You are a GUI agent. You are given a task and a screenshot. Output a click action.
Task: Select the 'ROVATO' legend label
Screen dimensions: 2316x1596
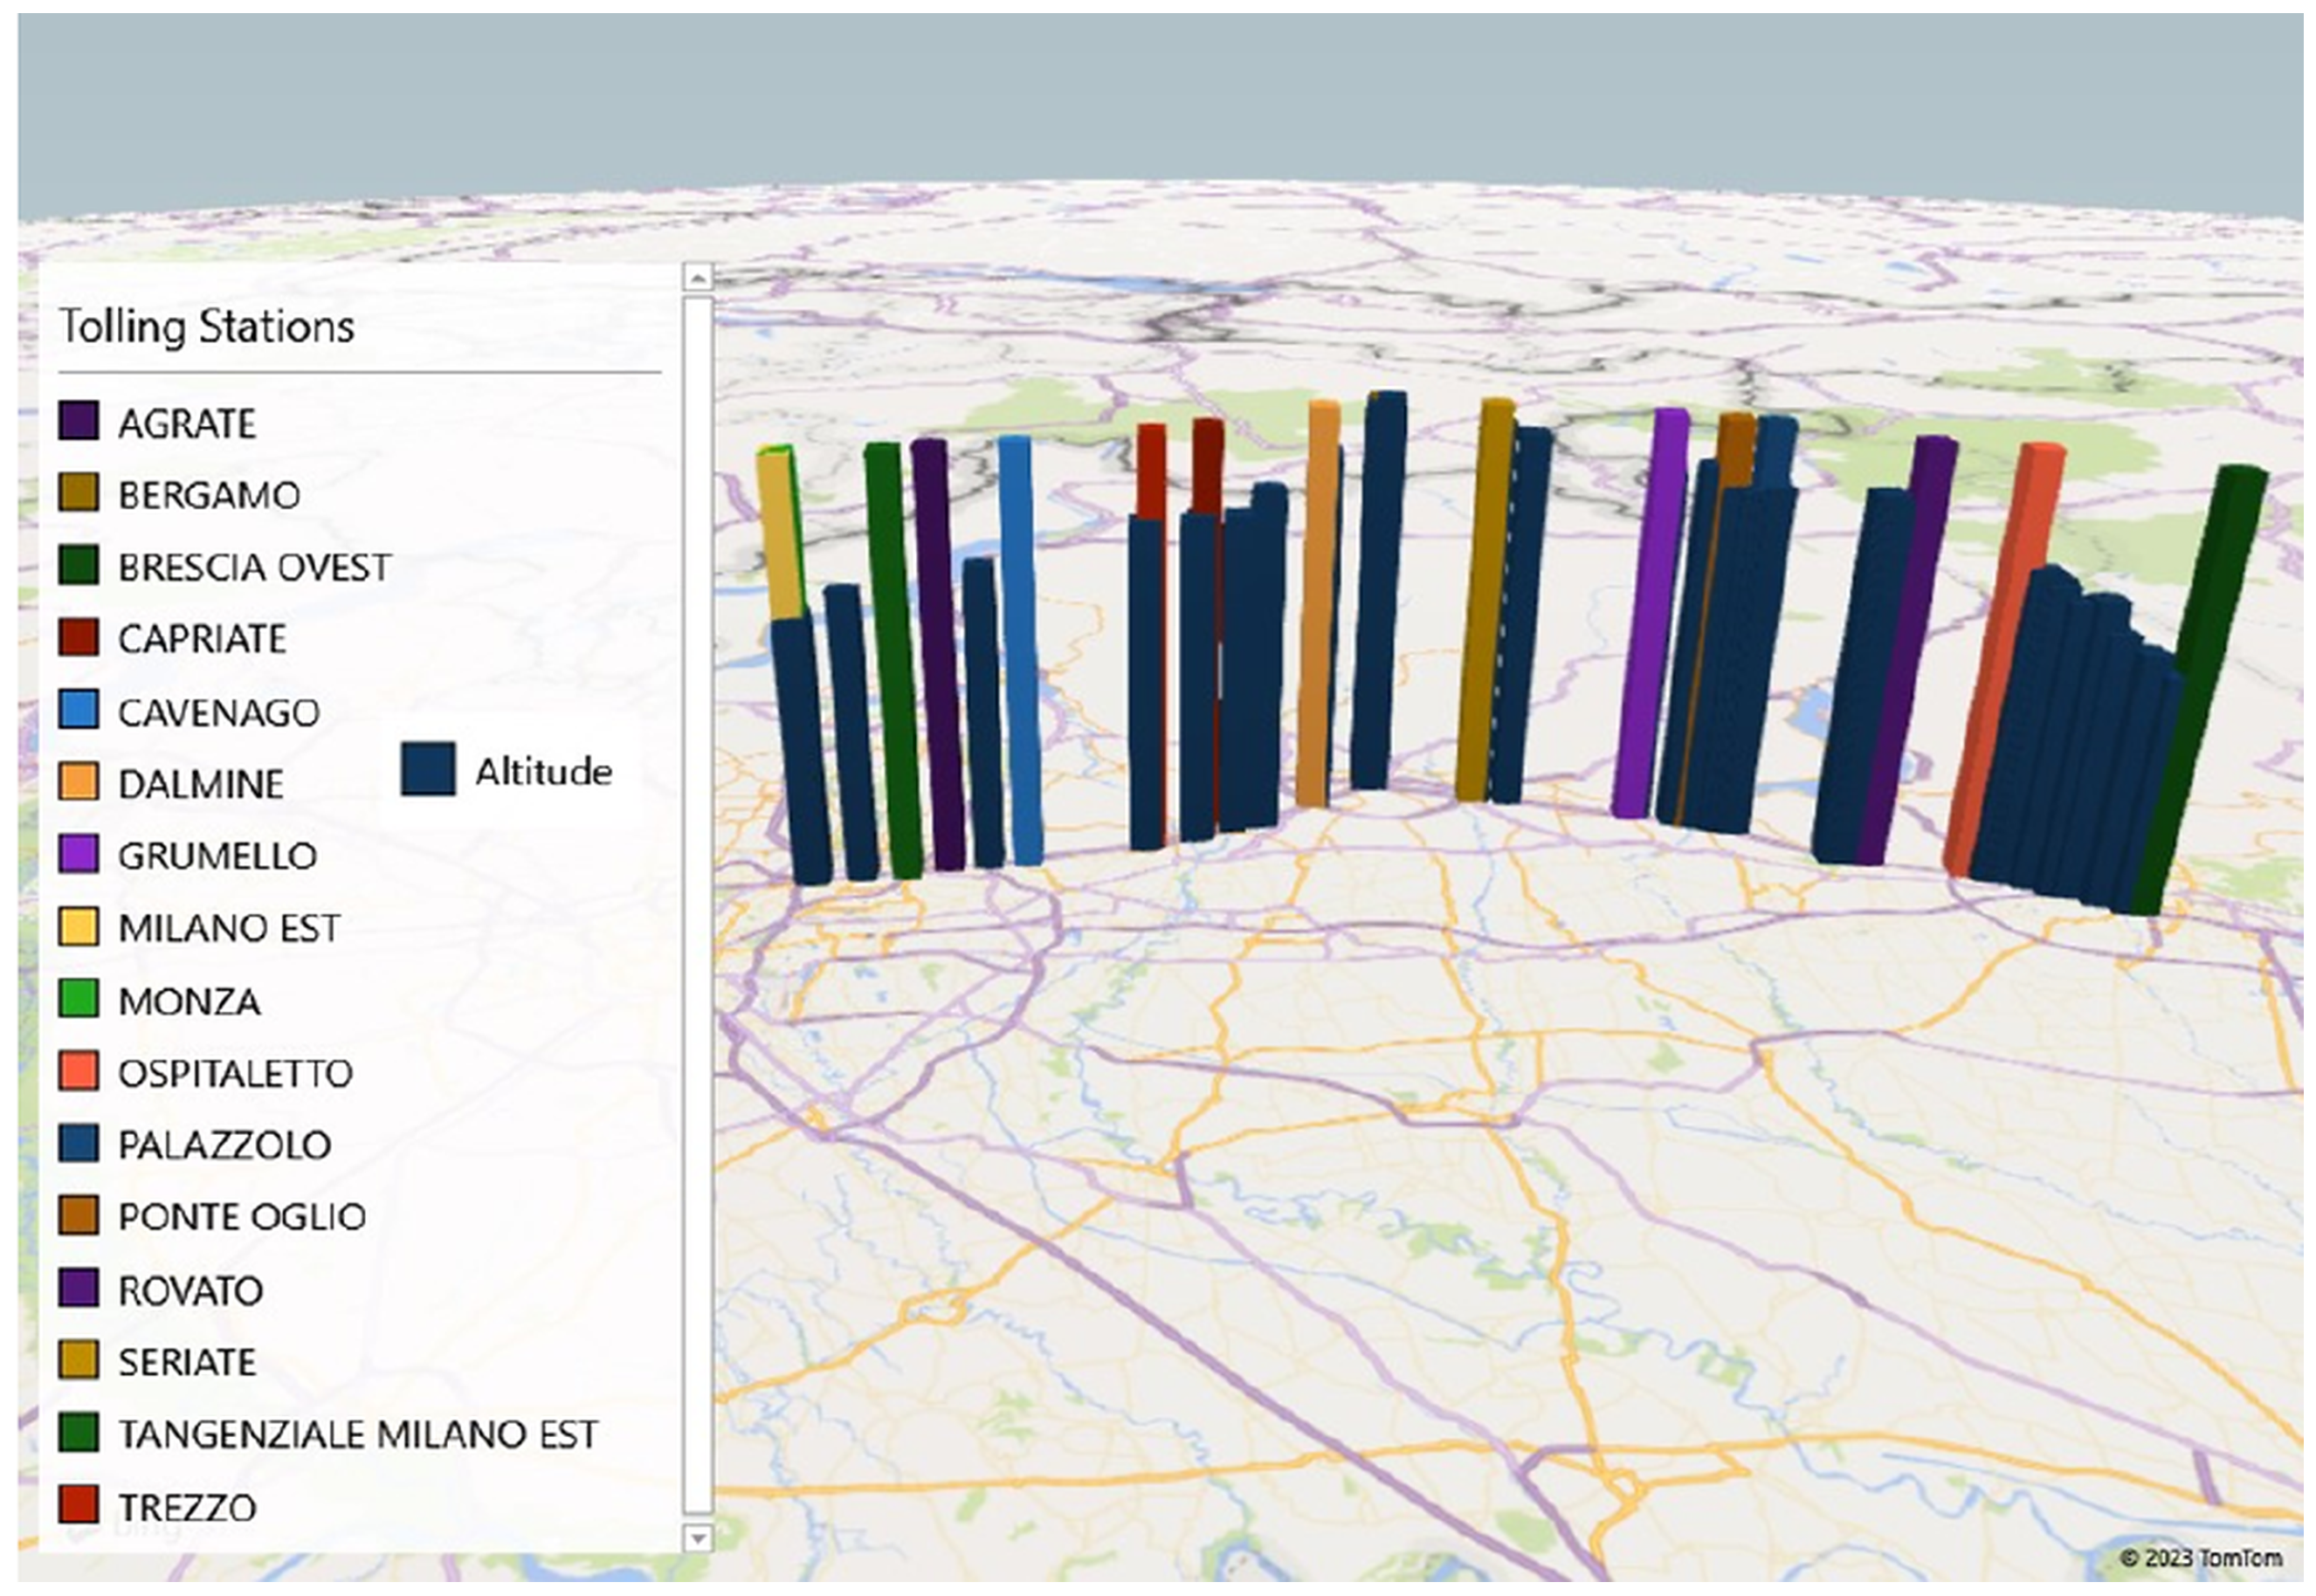pyautogui.click(x=190, y=1290)
